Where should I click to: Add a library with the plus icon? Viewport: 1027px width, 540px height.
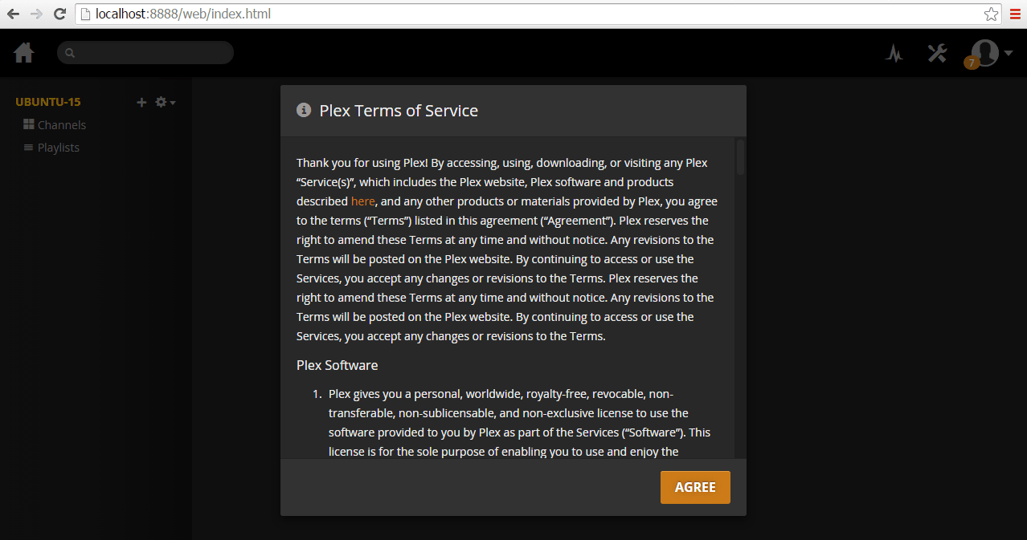pyautogui.click(x=141, y=102)
